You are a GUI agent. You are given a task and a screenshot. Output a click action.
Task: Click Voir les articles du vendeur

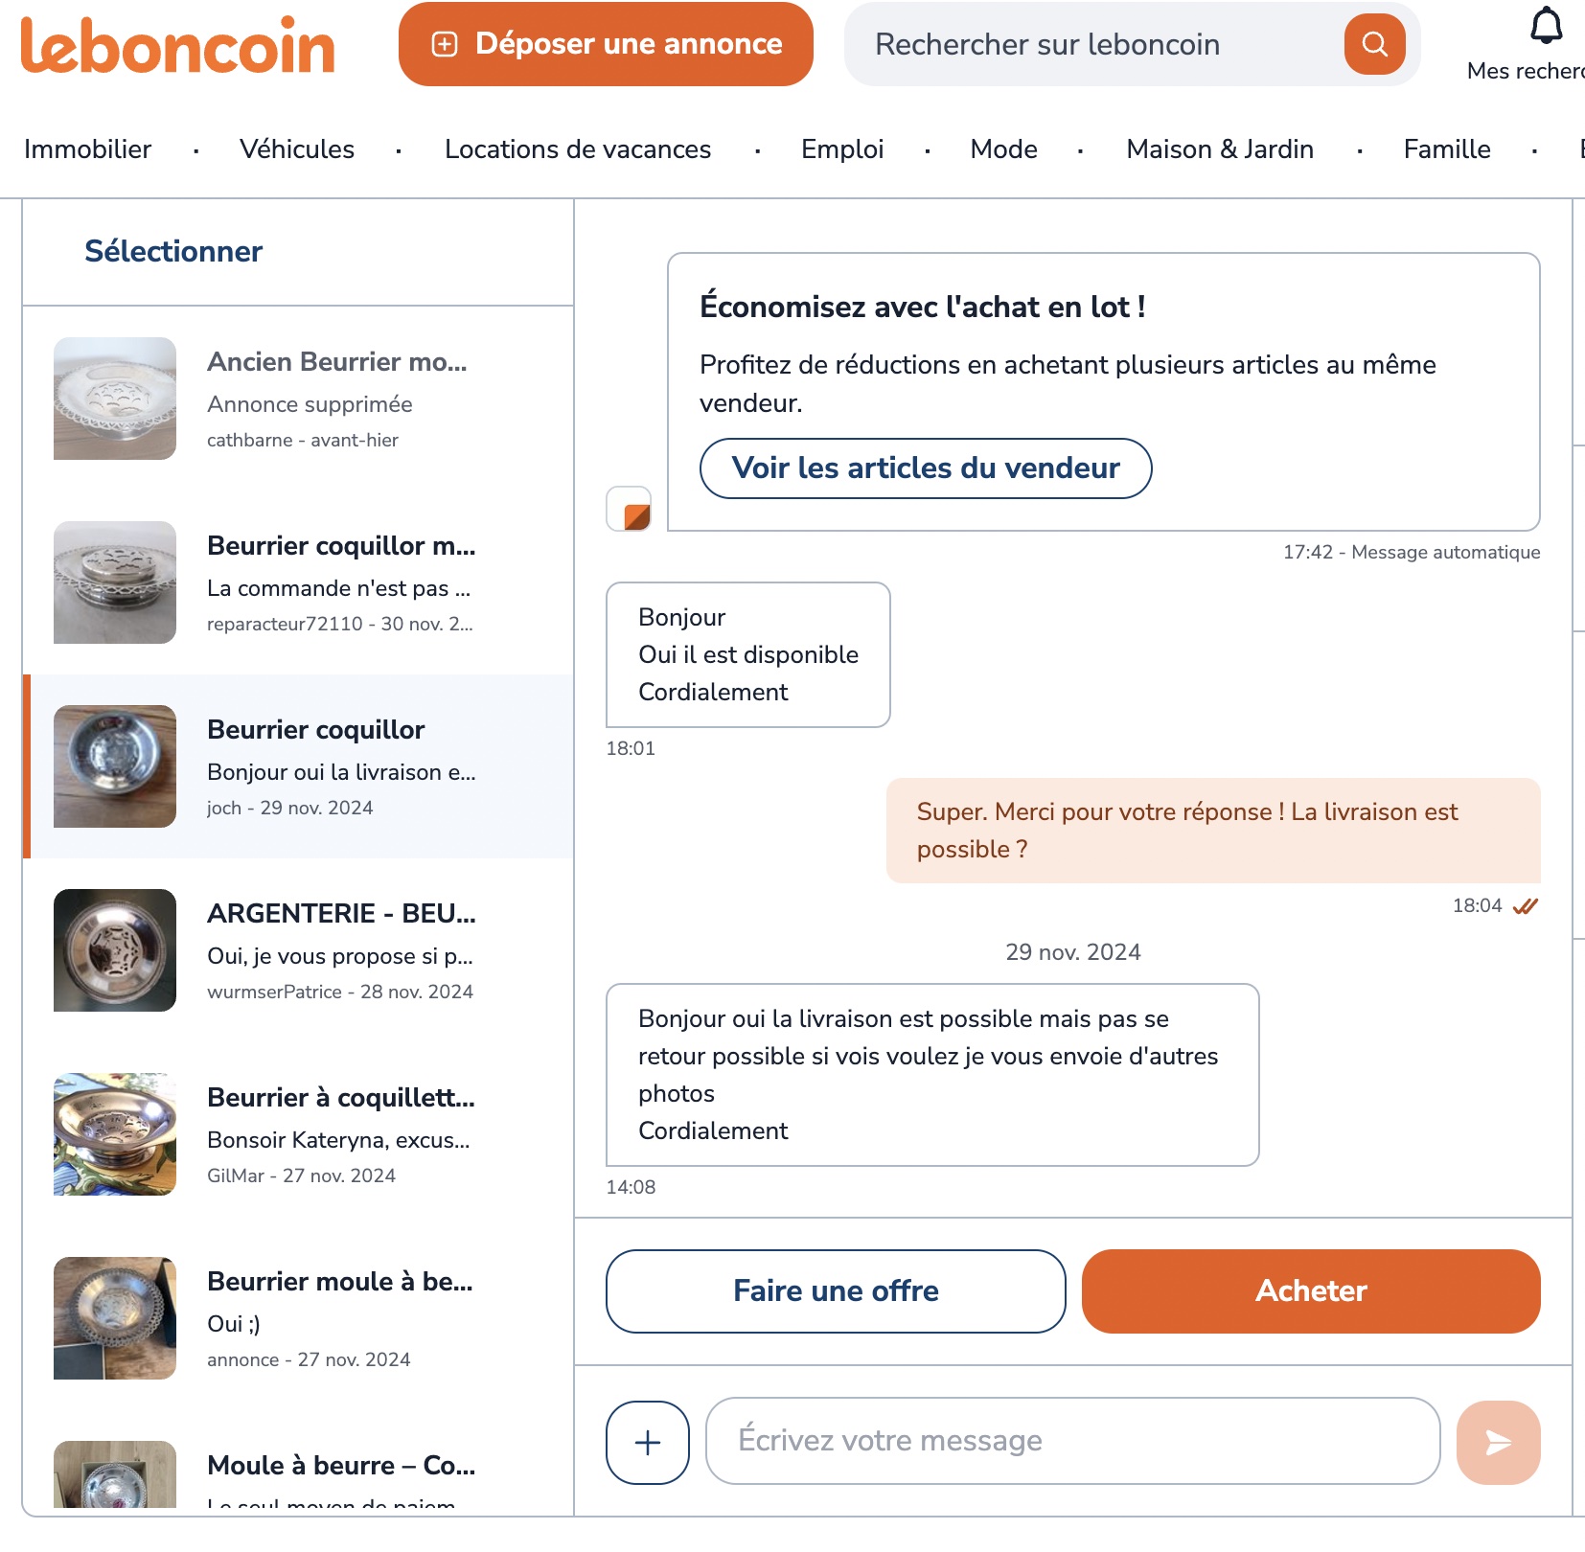[x=926, y=468]
